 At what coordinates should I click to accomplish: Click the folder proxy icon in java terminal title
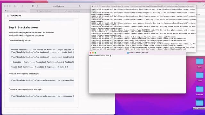[x=100, y=6]
